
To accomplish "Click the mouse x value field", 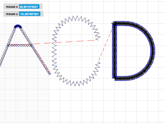I will tap(29, 7).
